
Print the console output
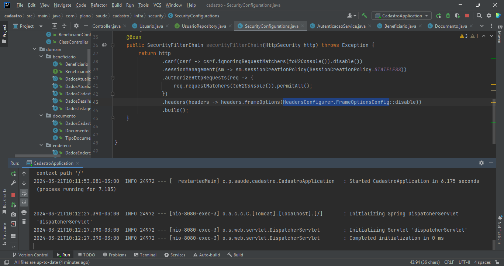24,212
